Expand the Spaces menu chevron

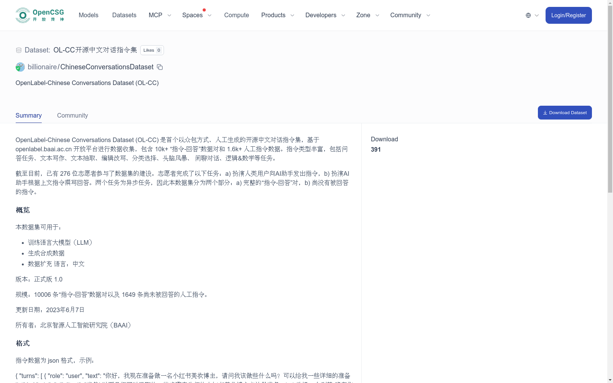tap(210, 15)
